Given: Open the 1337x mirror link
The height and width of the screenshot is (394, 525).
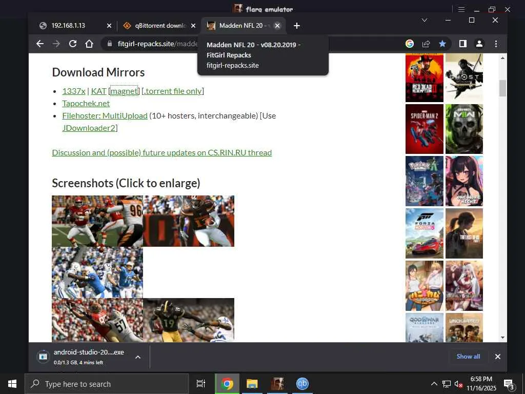Looking at the screenshot, I should [74, 91].
